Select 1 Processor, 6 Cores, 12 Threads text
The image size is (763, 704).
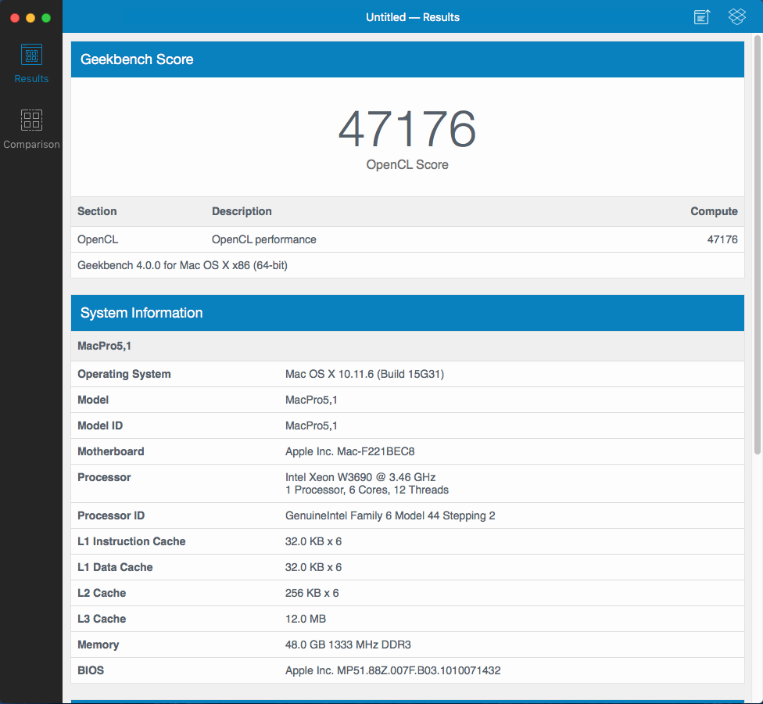click(x=367, y=490)
